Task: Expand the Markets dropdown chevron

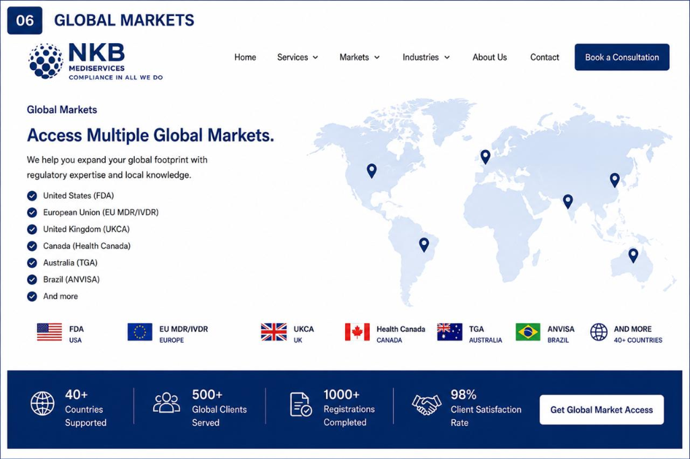Action: [377, 58]
